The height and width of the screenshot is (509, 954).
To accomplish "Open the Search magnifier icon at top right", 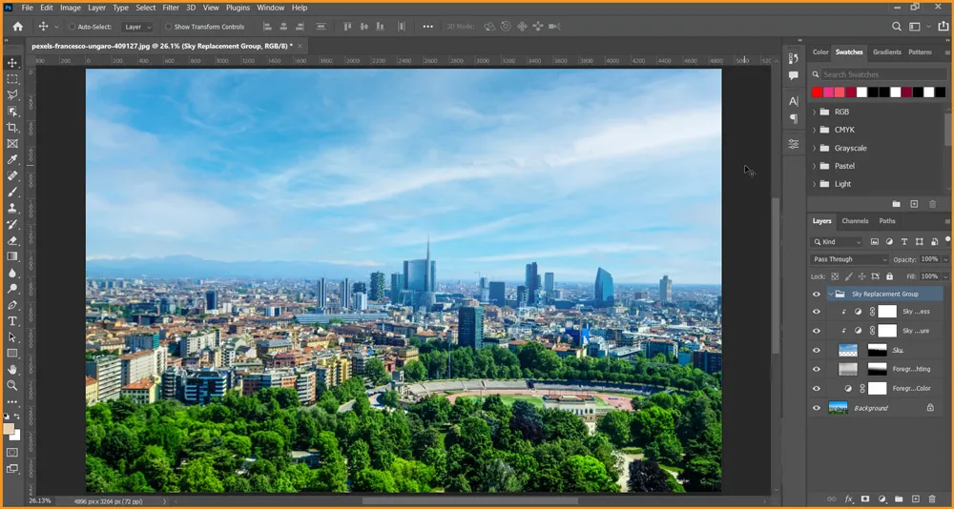I will pyautogui.click(x=896, y=27).
